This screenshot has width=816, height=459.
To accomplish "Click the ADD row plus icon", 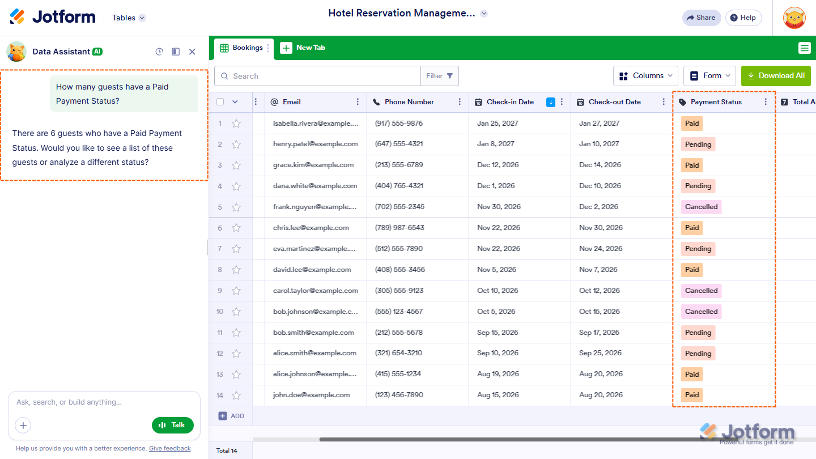I will pyautogui.click(x=223, y=416).
